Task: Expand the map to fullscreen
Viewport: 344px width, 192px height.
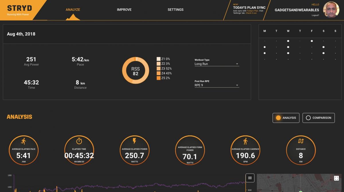Action: tap(337, 178)
